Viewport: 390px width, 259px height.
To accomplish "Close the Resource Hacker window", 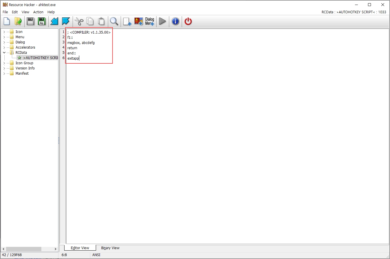I will pyautogui.click(x=383, y=5).
